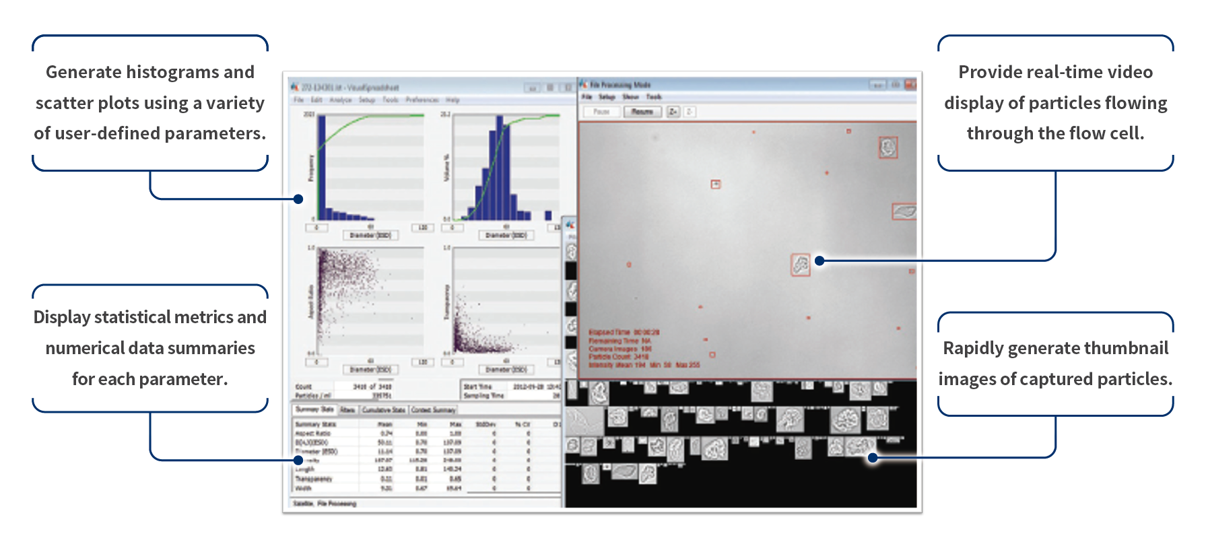This screenshot has width=1206, height=542.
Task: Click the File Processing Mode window icon
Action: [583, 85]
